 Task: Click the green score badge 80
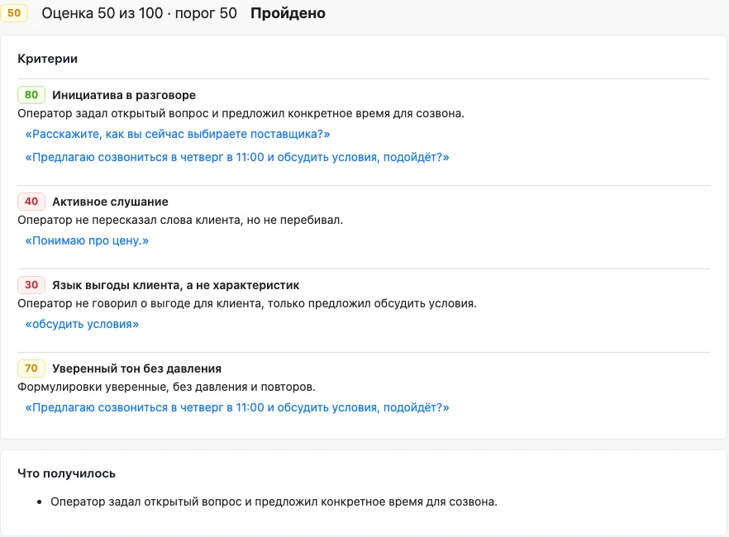[x=31, y=95]
